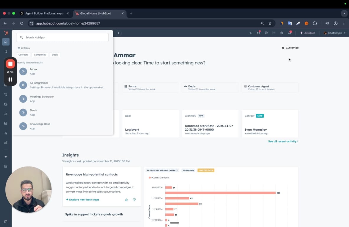Expand the sidebar with bottom collapse icon
The width and height of the screenshot is (349, 227).
pos(6,222)
